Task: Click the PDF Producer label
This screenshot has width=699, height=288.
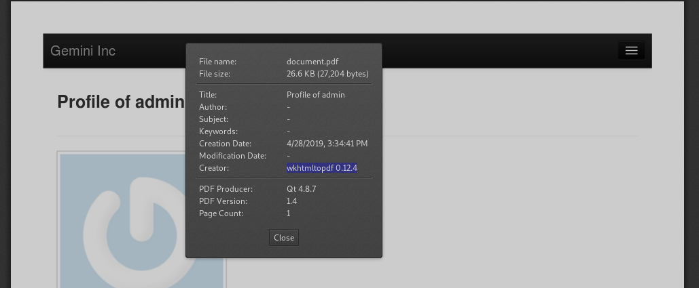Action: pyautogui.click(x=226, y=189)
